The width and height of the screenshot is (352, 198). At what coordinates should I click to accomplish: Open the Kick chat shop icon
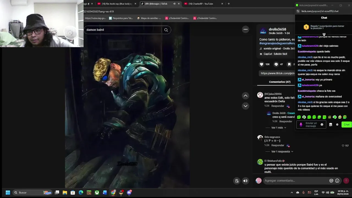(331, 125)
